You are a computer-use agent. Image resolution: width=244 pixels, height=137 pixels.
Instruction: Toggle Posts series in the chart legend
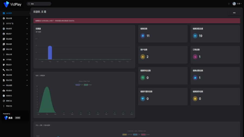point(78,85)
